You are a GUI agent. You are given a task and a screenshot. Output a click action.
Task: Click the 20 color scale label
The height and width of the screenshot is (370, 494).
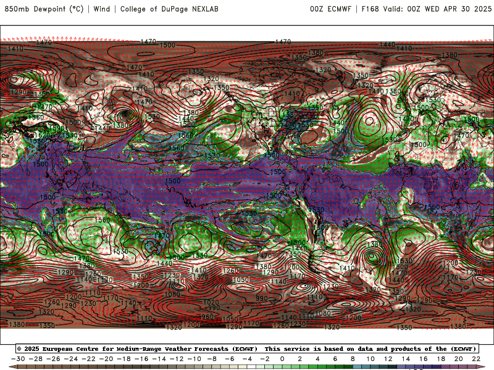coord(459,359)
